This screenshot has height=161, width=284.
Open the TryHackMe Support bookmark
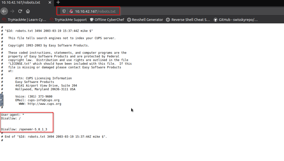(x=68, y=20)
